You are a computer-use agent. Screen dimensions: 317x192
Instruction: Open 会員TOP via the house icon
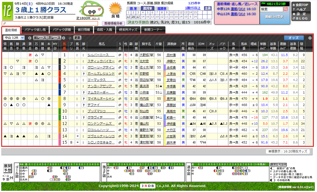tap(294, 5)
